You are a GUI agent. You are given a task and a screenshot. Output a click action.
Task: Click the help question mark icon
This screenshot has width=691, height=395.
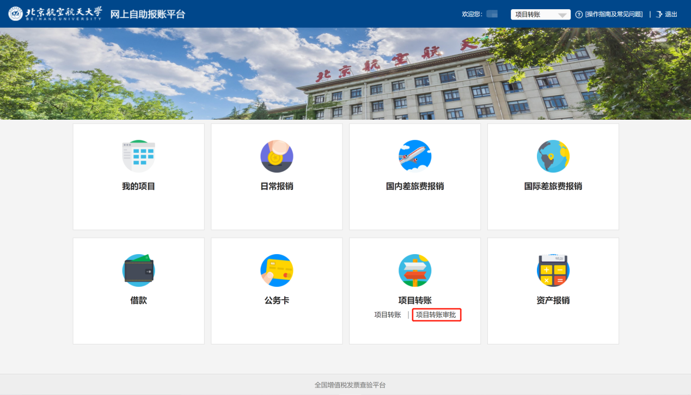pos(579,14)
